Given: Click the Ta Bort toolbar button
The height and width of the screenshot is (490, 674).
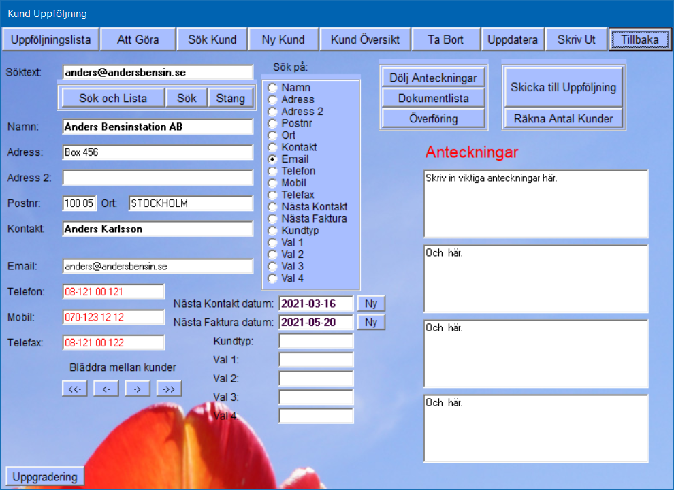Looking at the screenshot, I should point(445,39).
